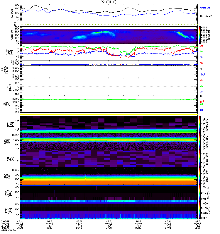Select the red "Viz" legend label
The height and width of the screenshot is (234, 220).
pyautogui.click(x=201, y=80)
